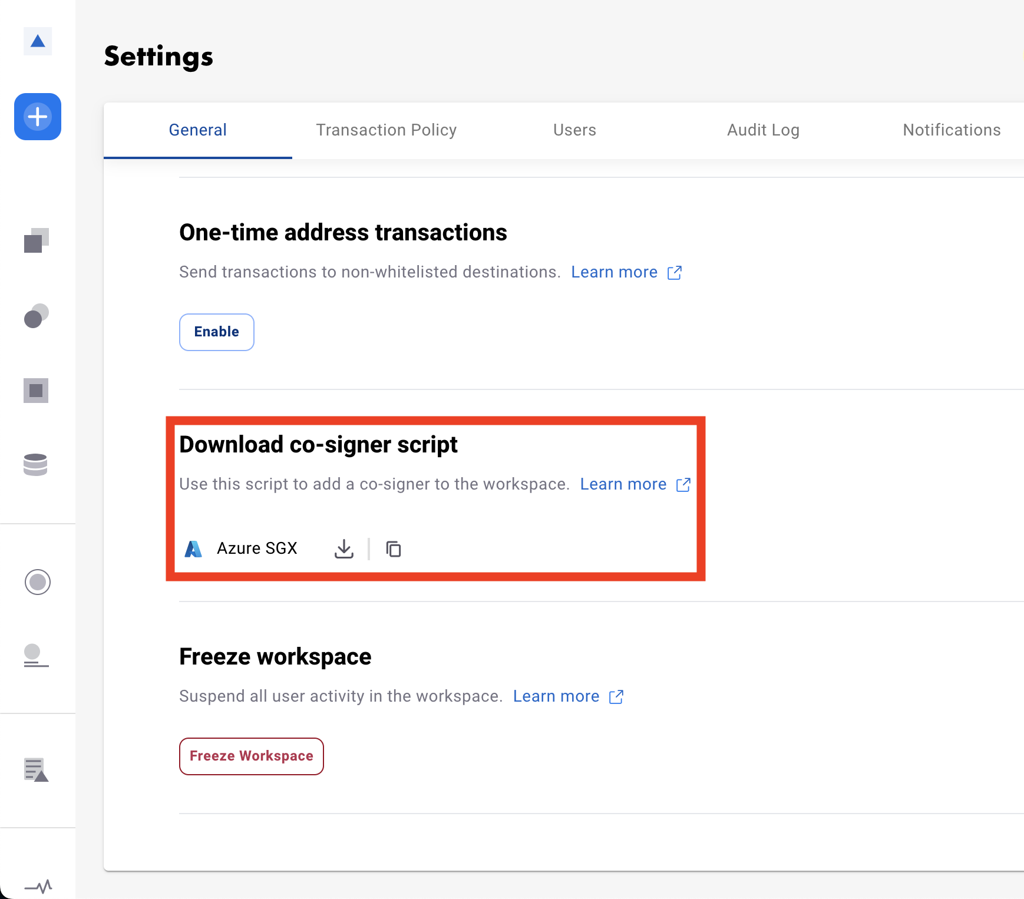Click the Settings page title
This screenshot has width=1024, height=899.
[158, 57]
